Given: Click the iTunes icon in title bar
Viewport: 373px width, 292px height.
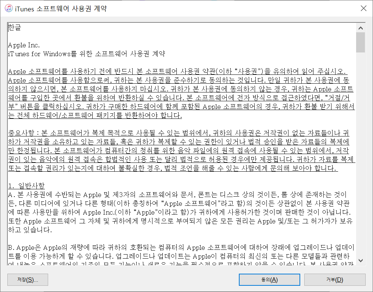Looking at the screenshot, I should [x=9, y=8].
